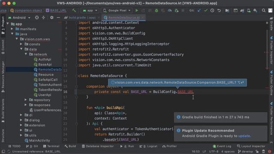The image size is (274, 154).
Task: Open the Profiler tool tab
Action: pyautogui.click(x=170, y=146)
